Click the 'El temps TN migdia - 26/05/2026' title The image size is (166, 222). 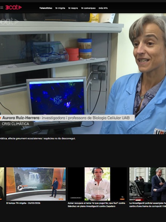23,203
